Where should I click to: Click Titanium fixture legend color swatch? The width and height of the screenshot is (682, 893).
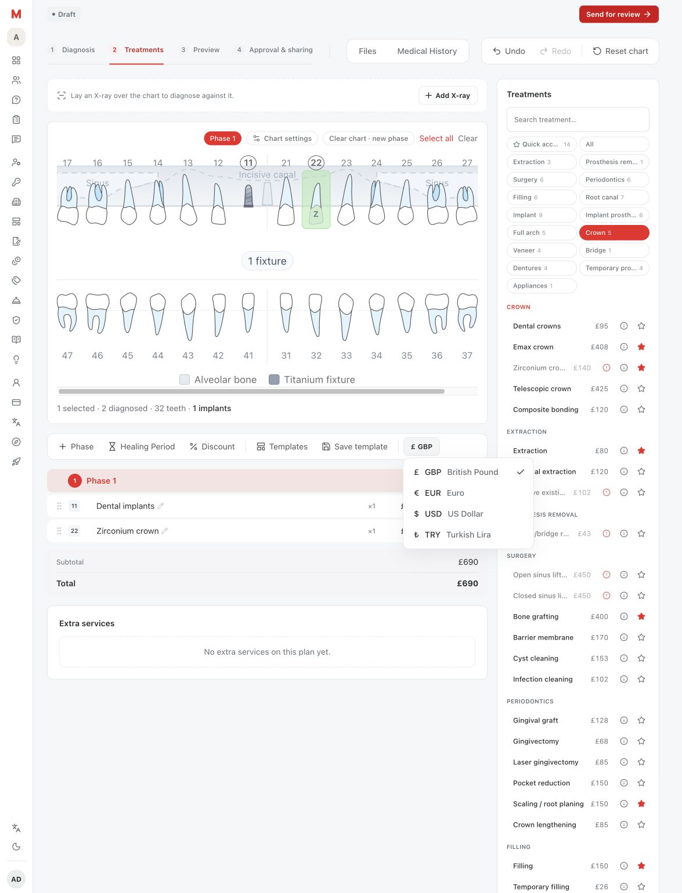coord(275,380)
